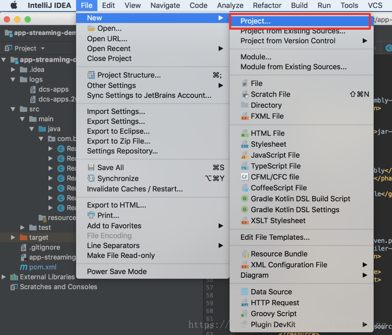Select Project from Version Control submenu
This screenshot has height=335, width=392.
(x=301, y=41)
